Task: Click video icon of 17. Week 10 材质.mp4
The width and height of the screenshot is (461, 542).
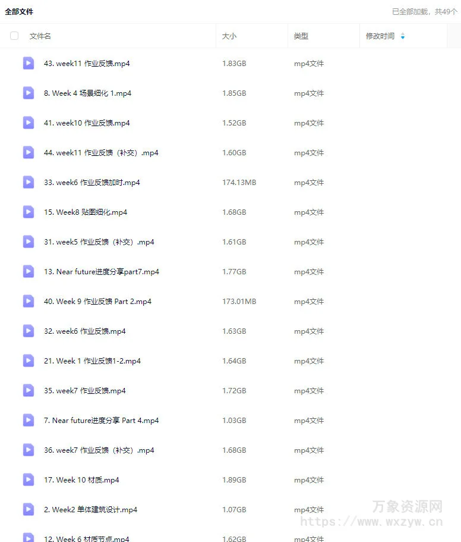Action: coord(29,480)
